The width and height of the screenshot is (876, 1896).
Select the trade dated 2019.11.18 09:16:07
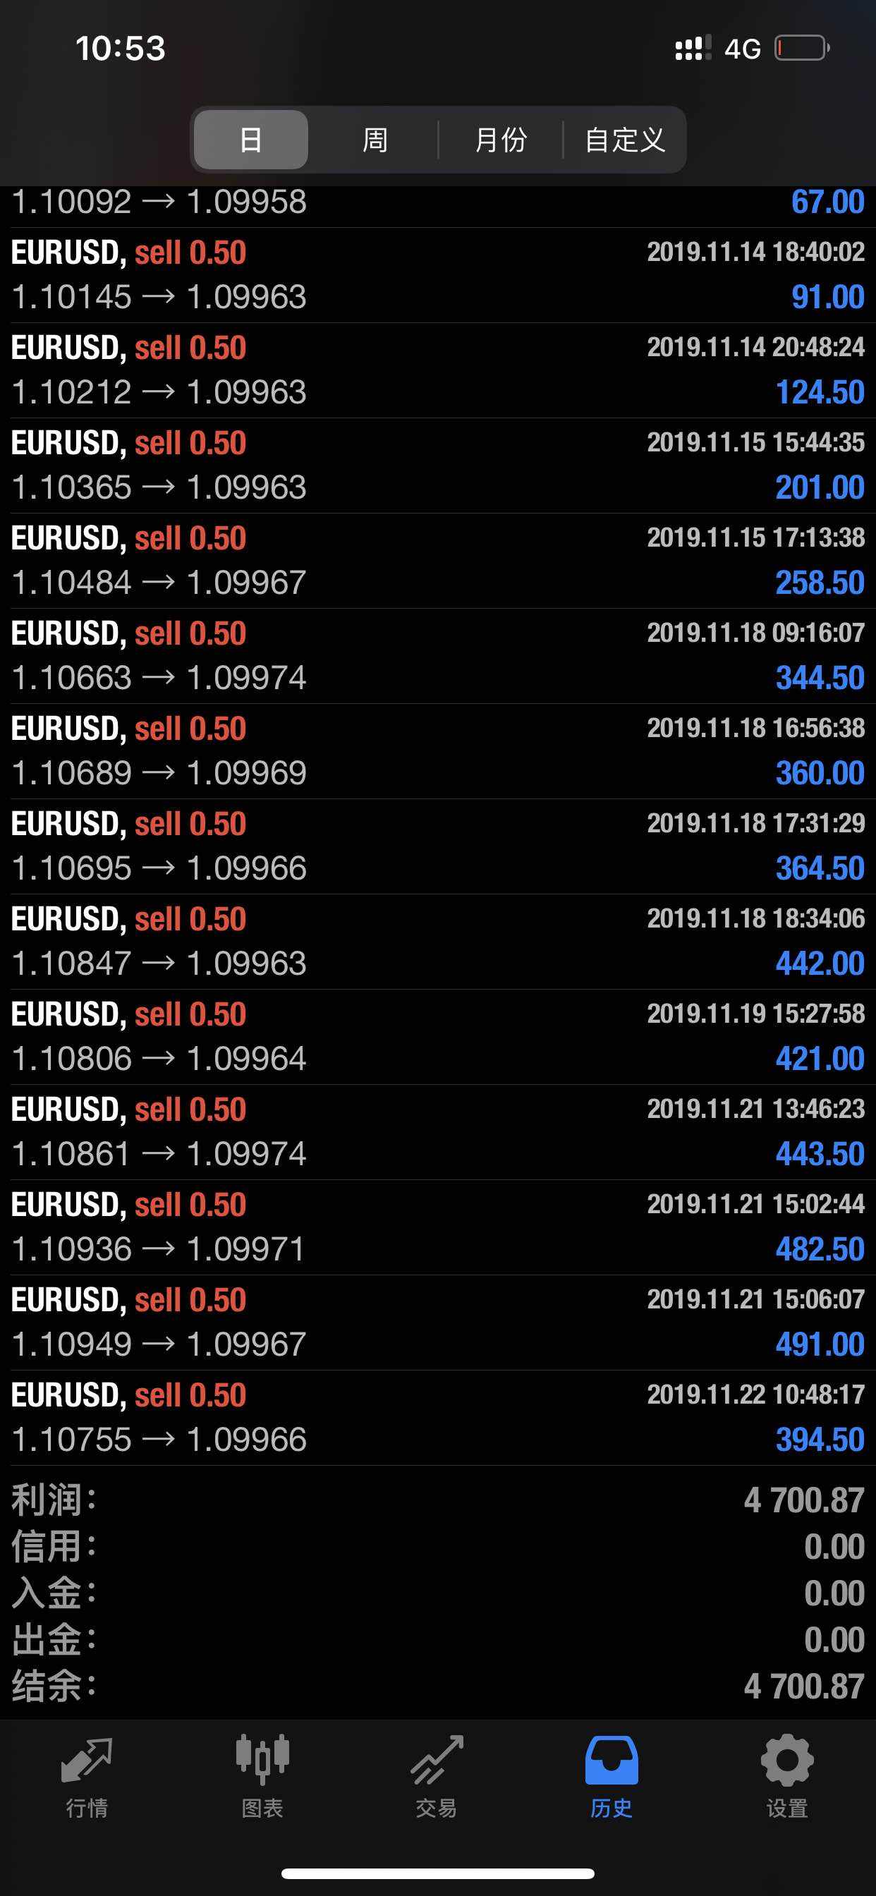point(438,656)
